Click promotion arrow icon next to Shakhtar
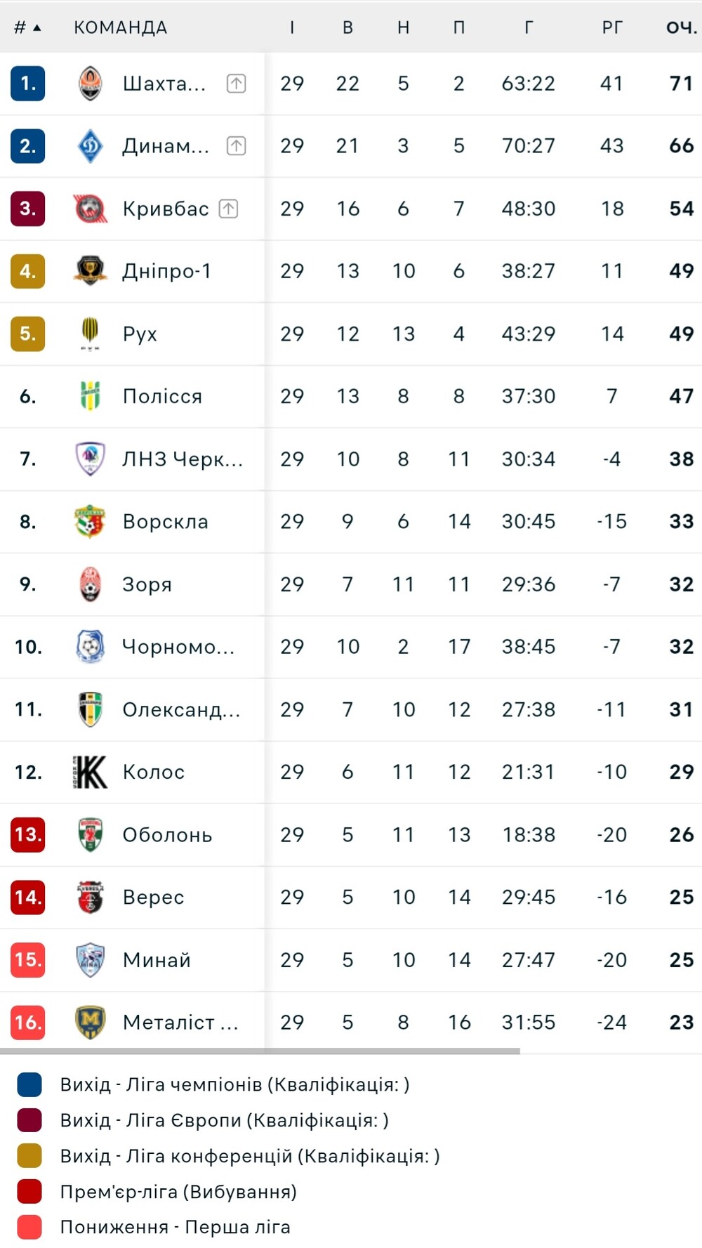Viewport: 702px width, 1248px height. (237, 84)
